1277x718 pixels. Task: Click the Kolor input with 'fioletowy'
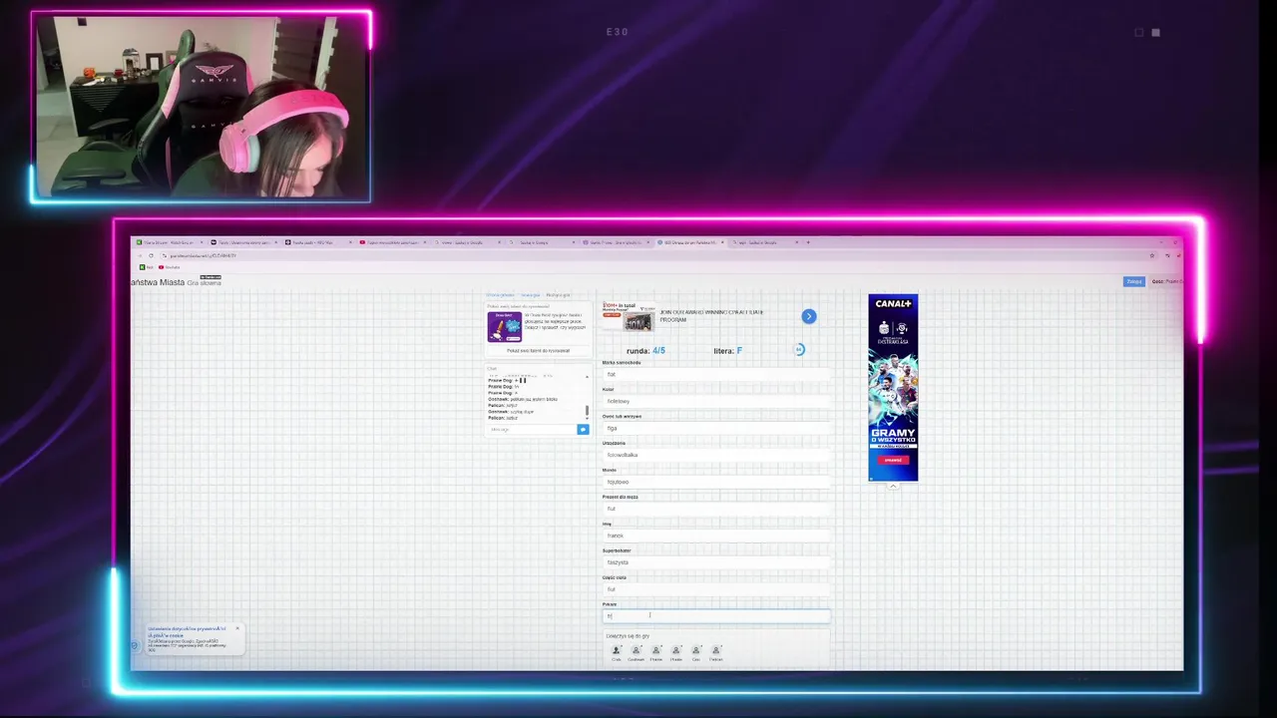click(x=716, y=401)
